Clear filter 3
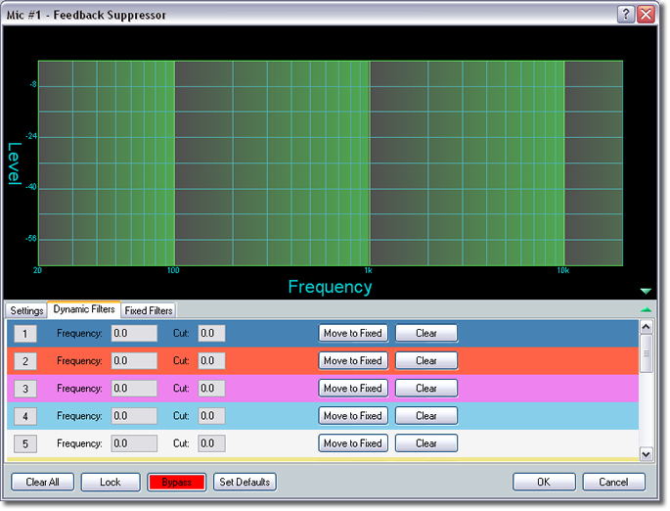The width and height of the screenshot is (670, 511). click(x=426, y=389)
